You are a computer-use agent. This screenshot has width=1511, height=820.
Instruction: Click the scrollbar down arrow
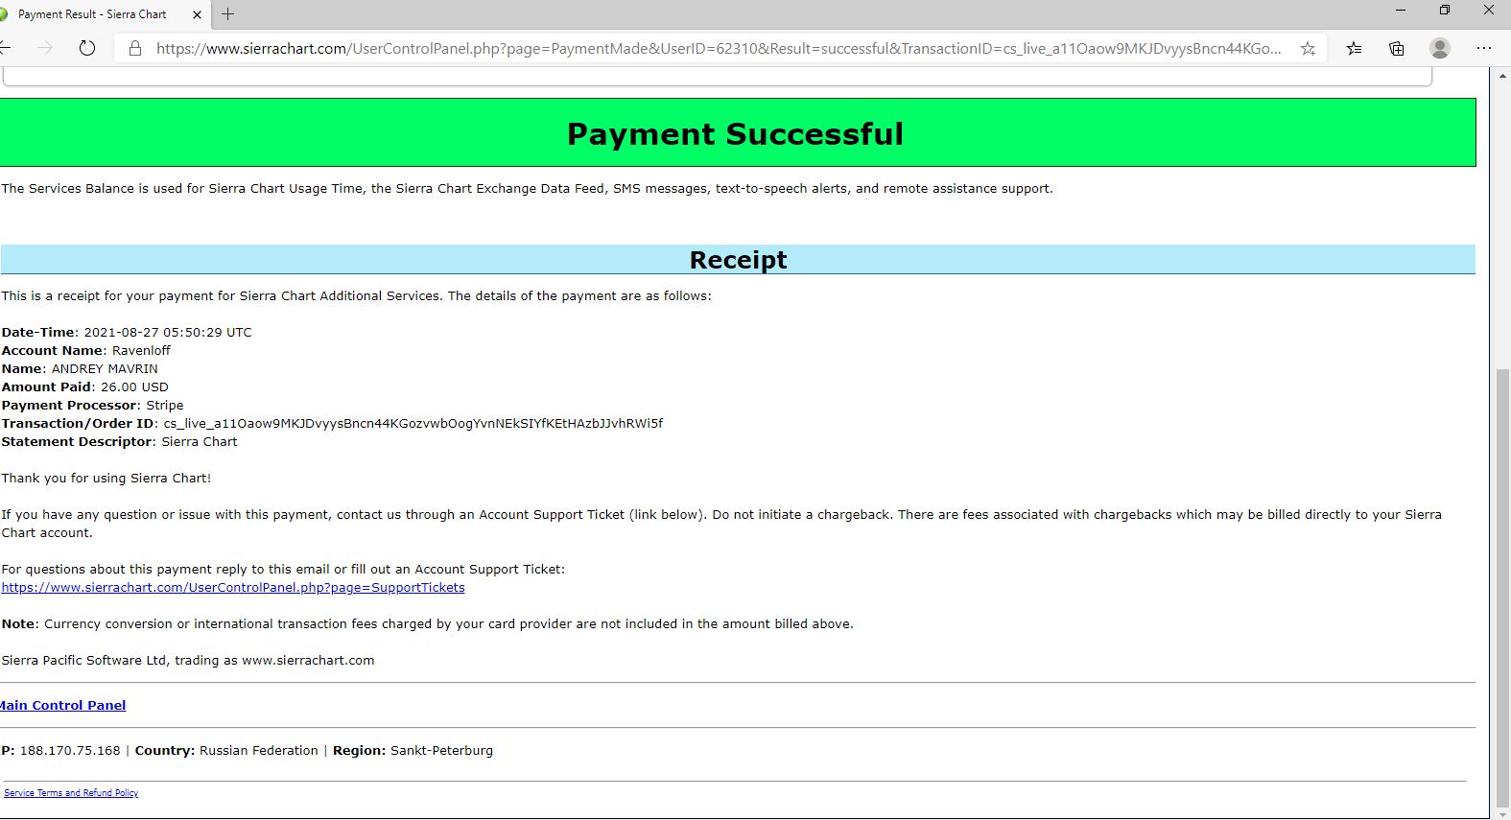click(x=1502, y=814)
